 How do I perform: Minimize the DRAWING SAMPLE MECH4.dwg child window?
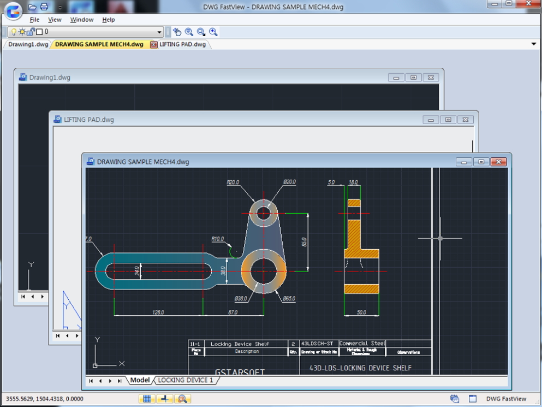pyautogui.click(x=464, y=162)
